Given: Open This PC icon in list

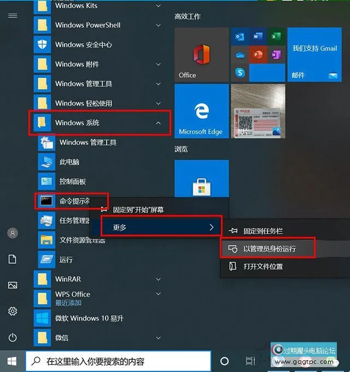Looking at the screenshot, I should (x=46, y=162).
